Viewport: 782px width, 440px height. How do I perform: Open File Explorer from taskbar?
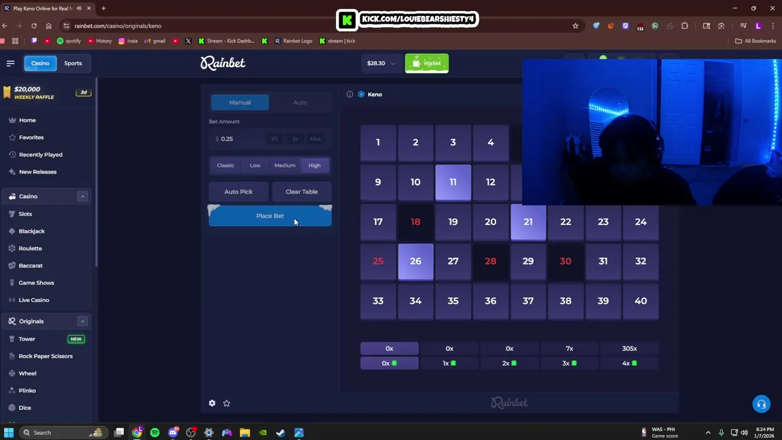click(244, 433)
